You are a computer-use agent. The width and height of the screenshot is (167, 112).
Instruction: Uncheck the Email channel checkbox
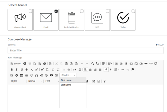coord(56,11)
